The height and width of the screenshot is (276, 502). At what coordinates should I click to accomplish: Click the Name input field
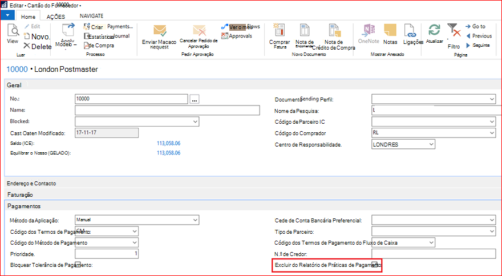click(x=167, y=110)
